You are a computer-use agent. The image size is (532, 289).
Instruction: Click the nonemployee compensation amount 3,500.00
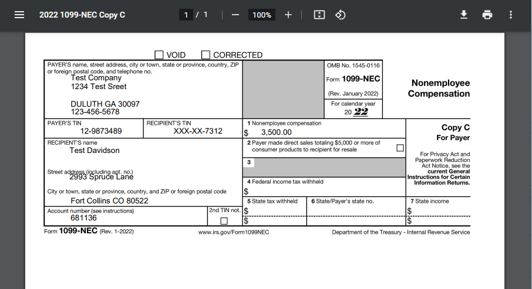[276, 132]
